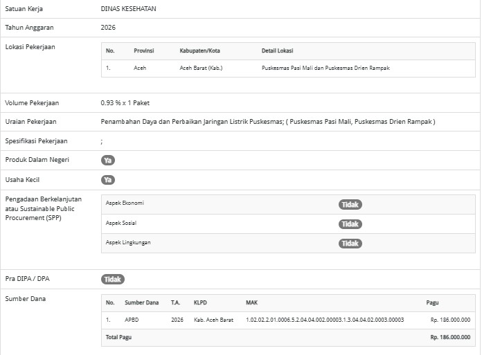Click the Provinsi column header
The image size is (482, 355).
(143, 51)
